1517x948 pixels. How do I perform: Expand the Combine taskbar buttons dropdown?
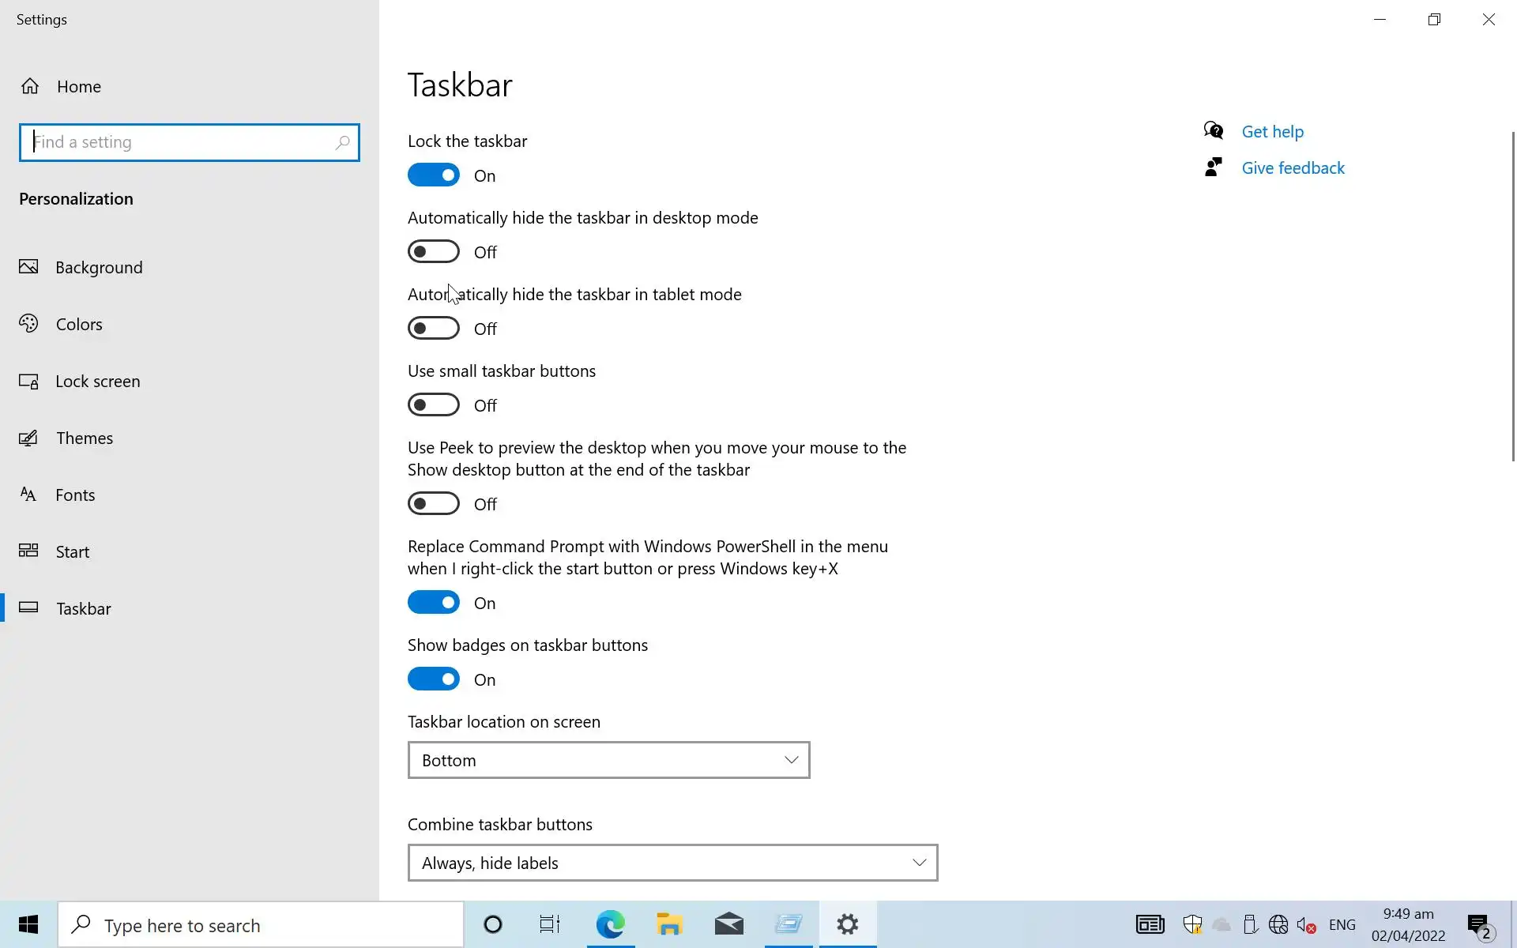(672, 863)
